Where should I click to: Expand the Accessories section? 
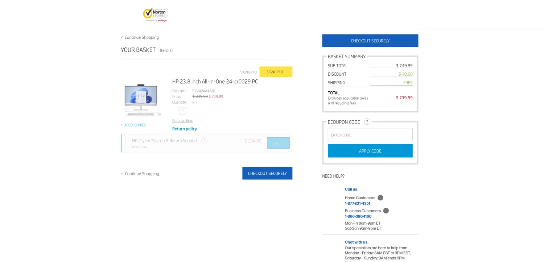pos(133,125)
